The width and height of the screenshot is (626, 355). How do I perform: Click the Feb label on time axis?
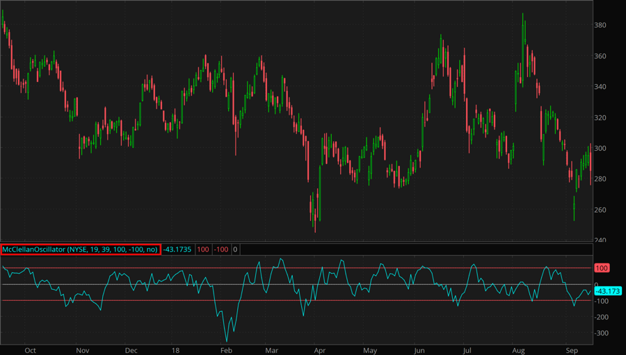pos(227,350)
